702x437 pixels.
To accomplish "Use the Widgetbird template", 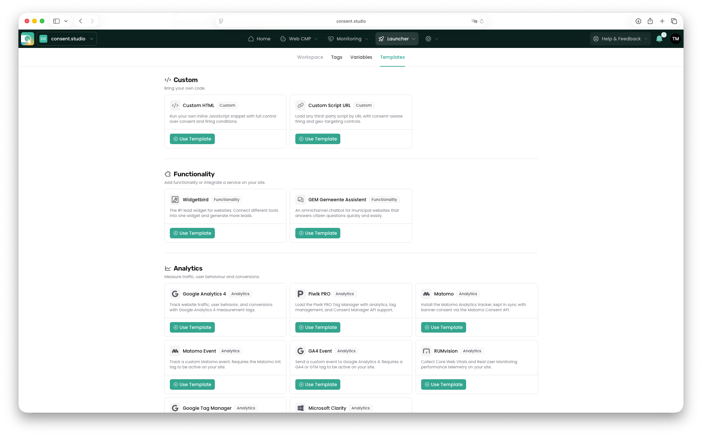I will coord(192,233).
